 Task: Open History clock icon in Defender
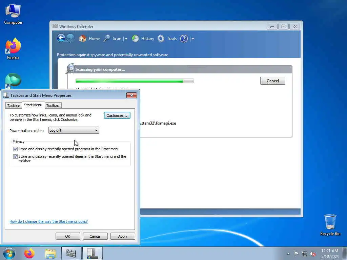coord(135,39)
